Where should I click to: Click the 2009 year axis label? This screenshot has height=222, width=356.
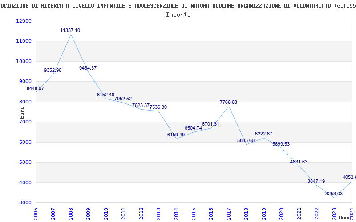coord(88,214)
